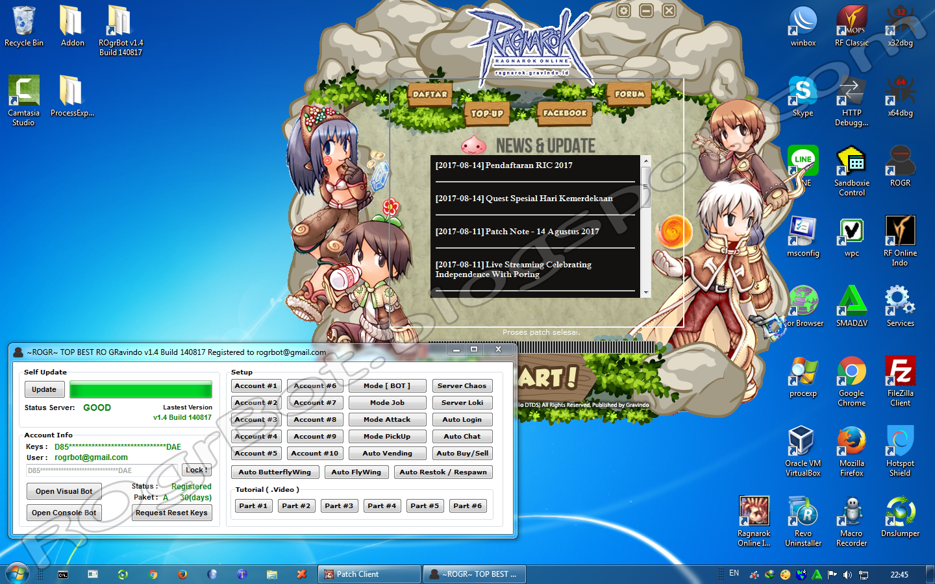Launch DnsJumper desktop shortcut

(901, 517)
